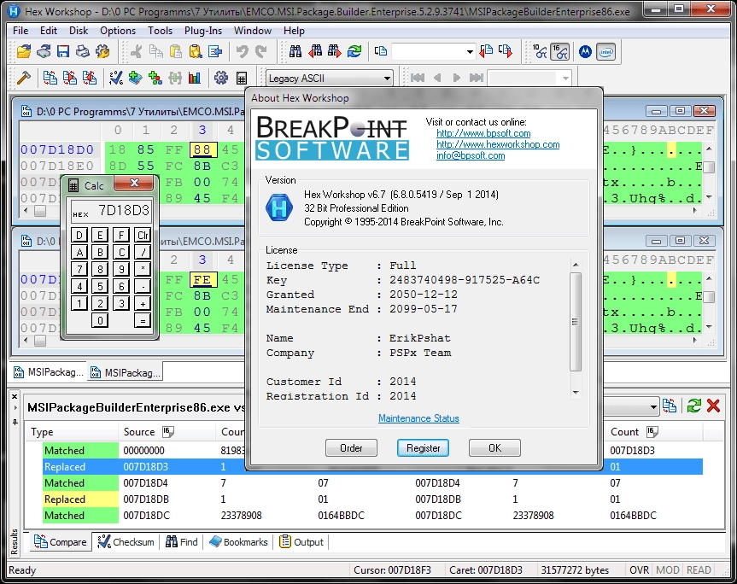Image resolution: width=737 pixels, height=584 pixels.
Task: Click the add structure plus-blocks icon
Action: pyautogui.click(x=155, y=78)
